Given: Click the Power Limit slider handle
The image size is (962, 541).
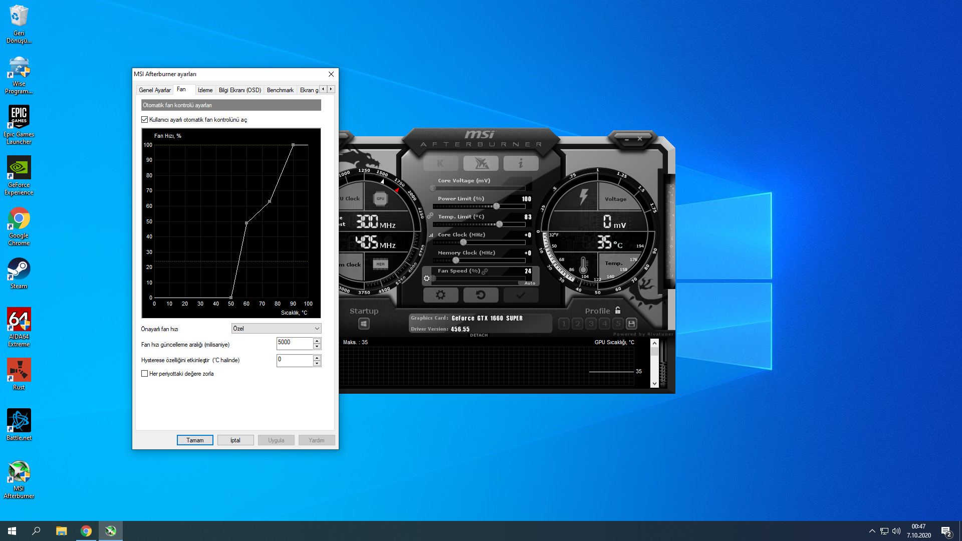Looking at the screenshot, I should click(x=496, y=206).
